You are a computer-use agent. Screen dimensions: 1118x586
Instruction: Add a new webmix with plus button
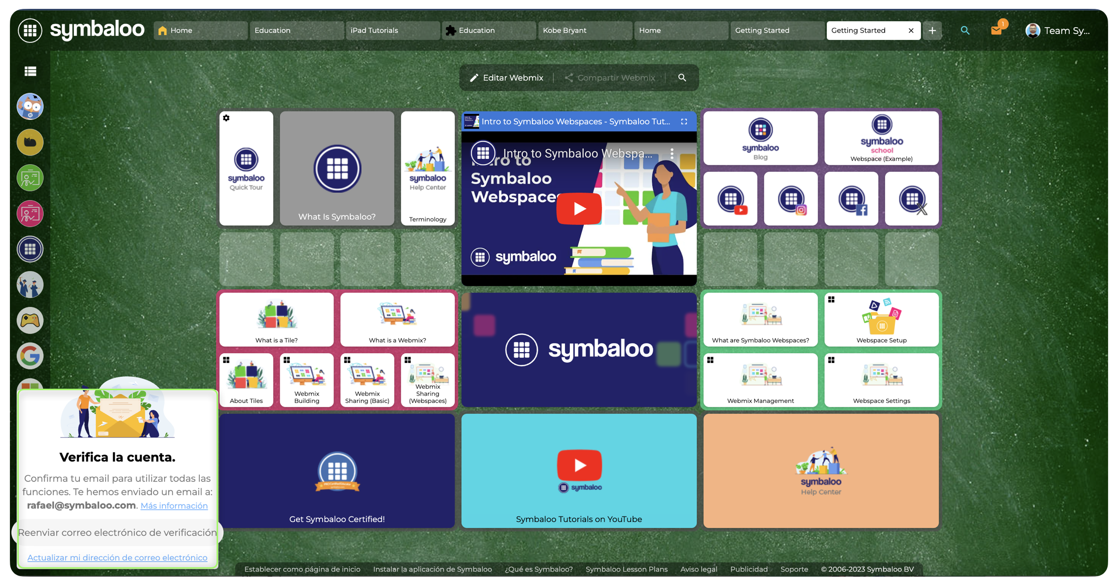point(932,31)
